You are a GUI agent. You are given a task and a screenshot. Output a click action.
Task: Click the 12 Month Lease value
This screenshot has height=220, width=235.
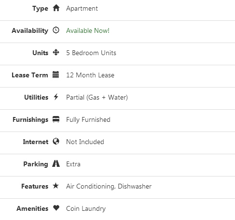tap(90, 75)
